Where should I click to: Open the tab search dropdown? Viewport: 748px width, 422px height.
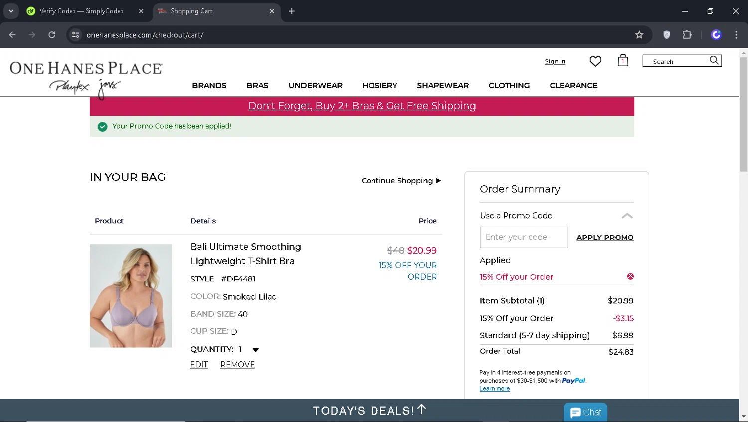tap(11, 11)
